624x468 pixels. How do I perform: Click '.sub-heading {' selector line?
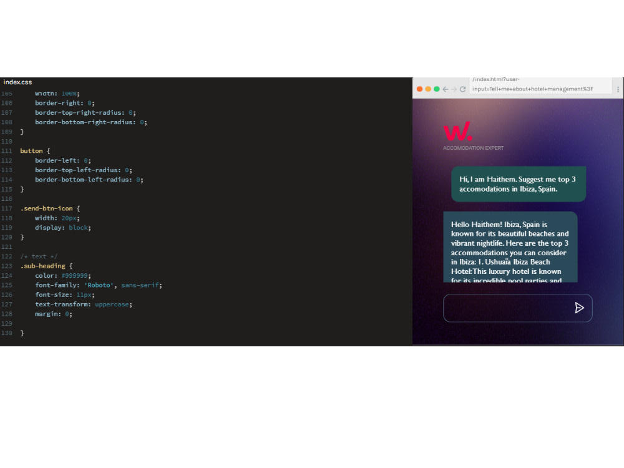pyautogui.click(x=46, y=266)
